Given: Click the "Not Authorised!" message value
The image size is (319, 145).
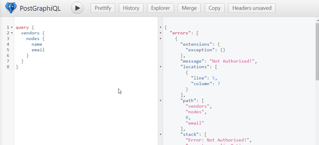Looking at the screenshot, I should pos(232,61).
